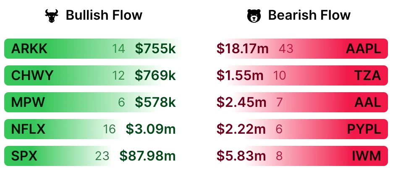Click the $5.83m premium for IWM

pyautogui.click(x=241, y=156)
